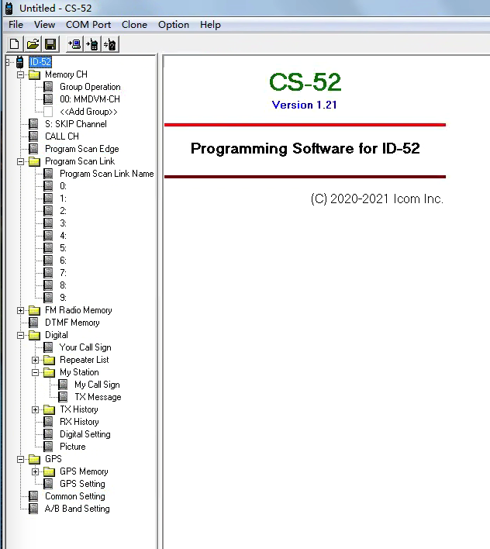The width and height of the screenshot is (490, 549).
Task: Click the Memory CH folder icon
Action: (34, 74)
